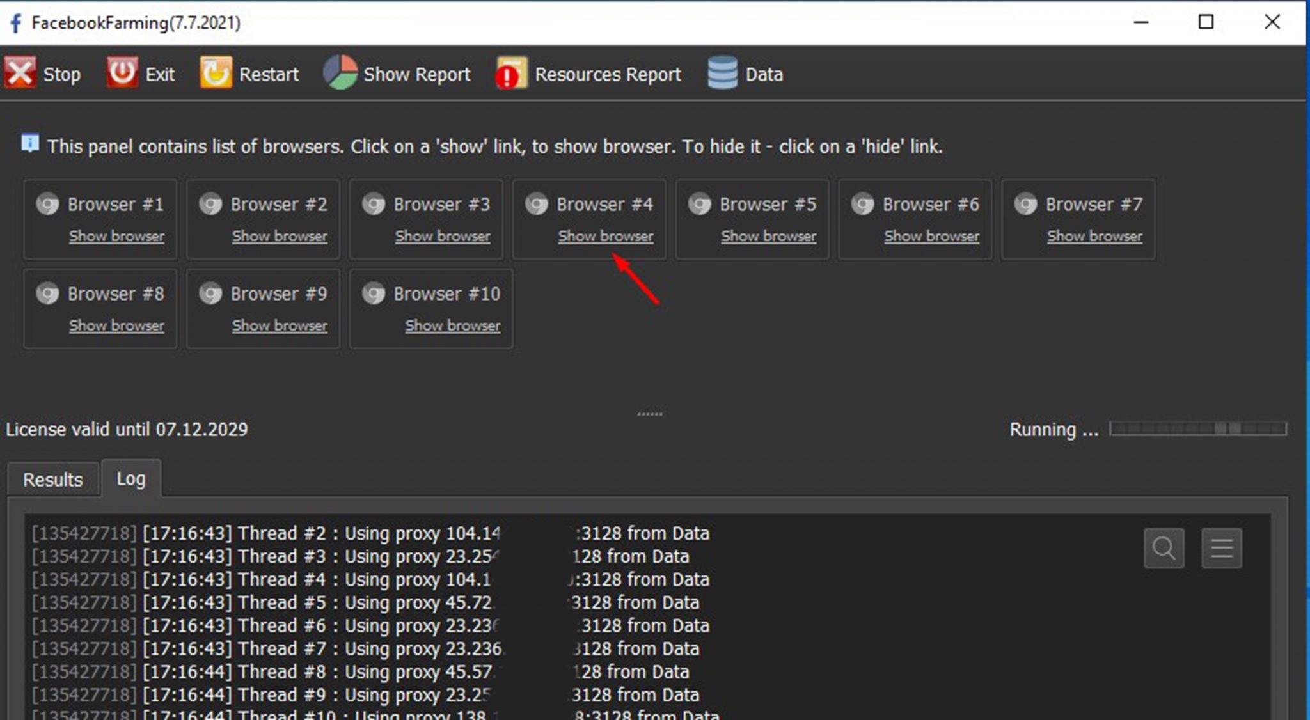Show browser for Browser #1
The height and width of the screenshot is (720, 1310).
pos(116,236)
